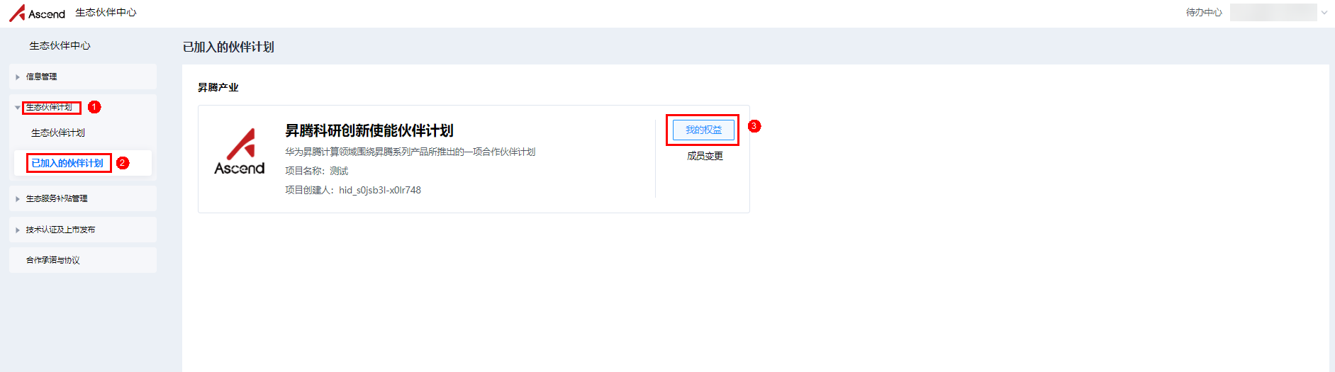Select 生态服务补贴管理 in sidebar
This screenshot has height=372, width=1335.
pos(57,198)
